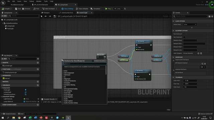Viewport: 214px width, 120px height.
Task: Open Find in blueprint
Action: [36, 9]
